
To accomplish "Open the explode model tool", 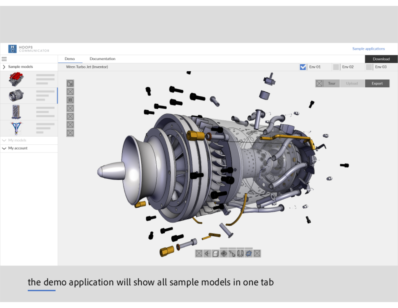I will point(241,254).
